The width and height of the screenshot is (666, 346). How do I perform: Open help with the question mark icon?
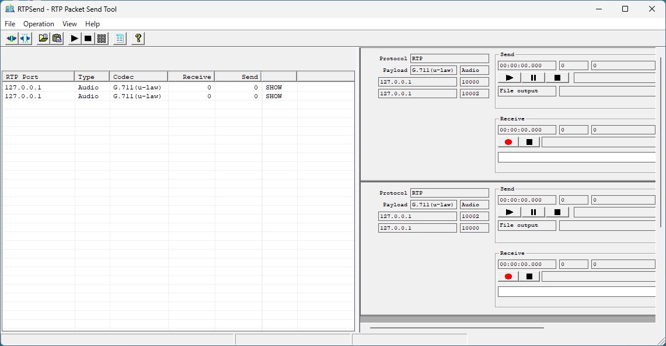(x=138, y=39)
